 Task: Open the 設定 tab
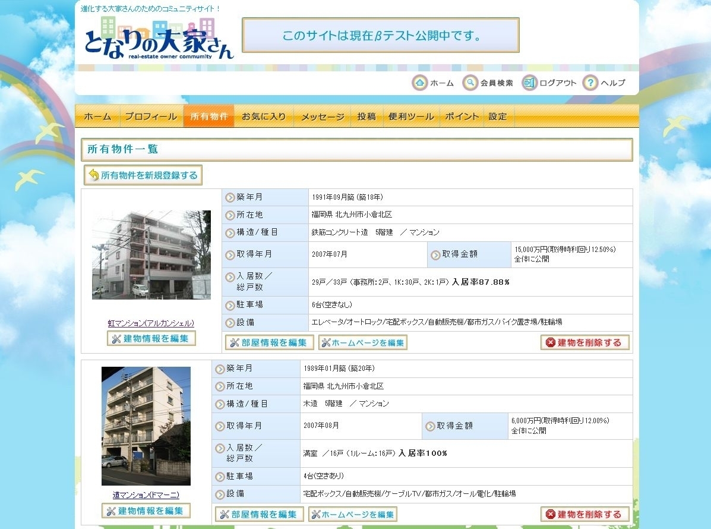click(x=497, y=116)
